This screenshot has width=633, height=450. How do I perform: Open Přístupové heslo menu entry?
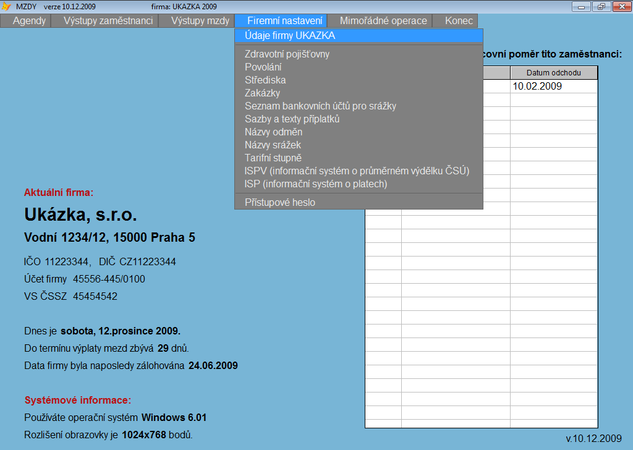pyautogui.click(x=359, y=202)
